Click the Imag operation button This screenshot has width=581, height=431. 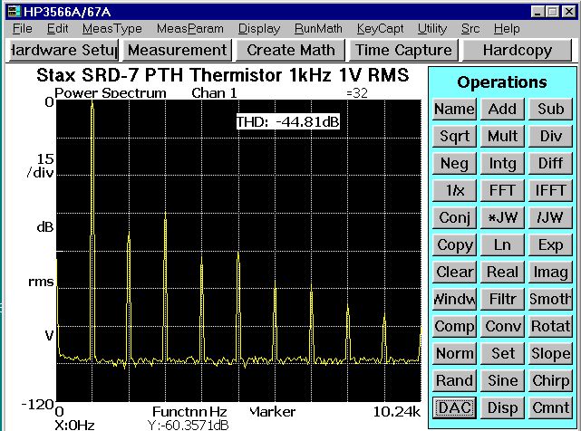[x=550, y=273]
